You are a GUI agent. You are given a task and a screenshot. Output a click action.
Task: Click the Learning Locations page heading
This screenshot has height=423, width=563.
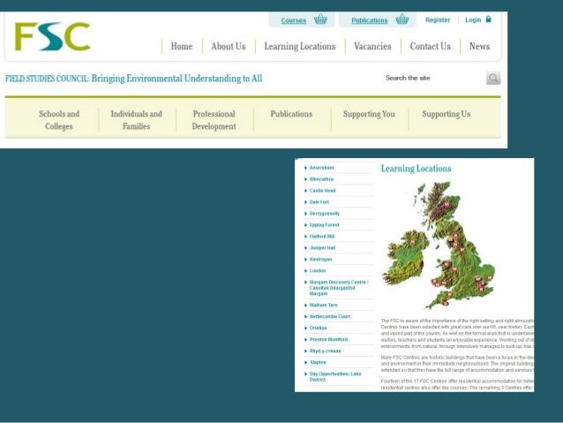pyautogui.click(x=416, y=169)
